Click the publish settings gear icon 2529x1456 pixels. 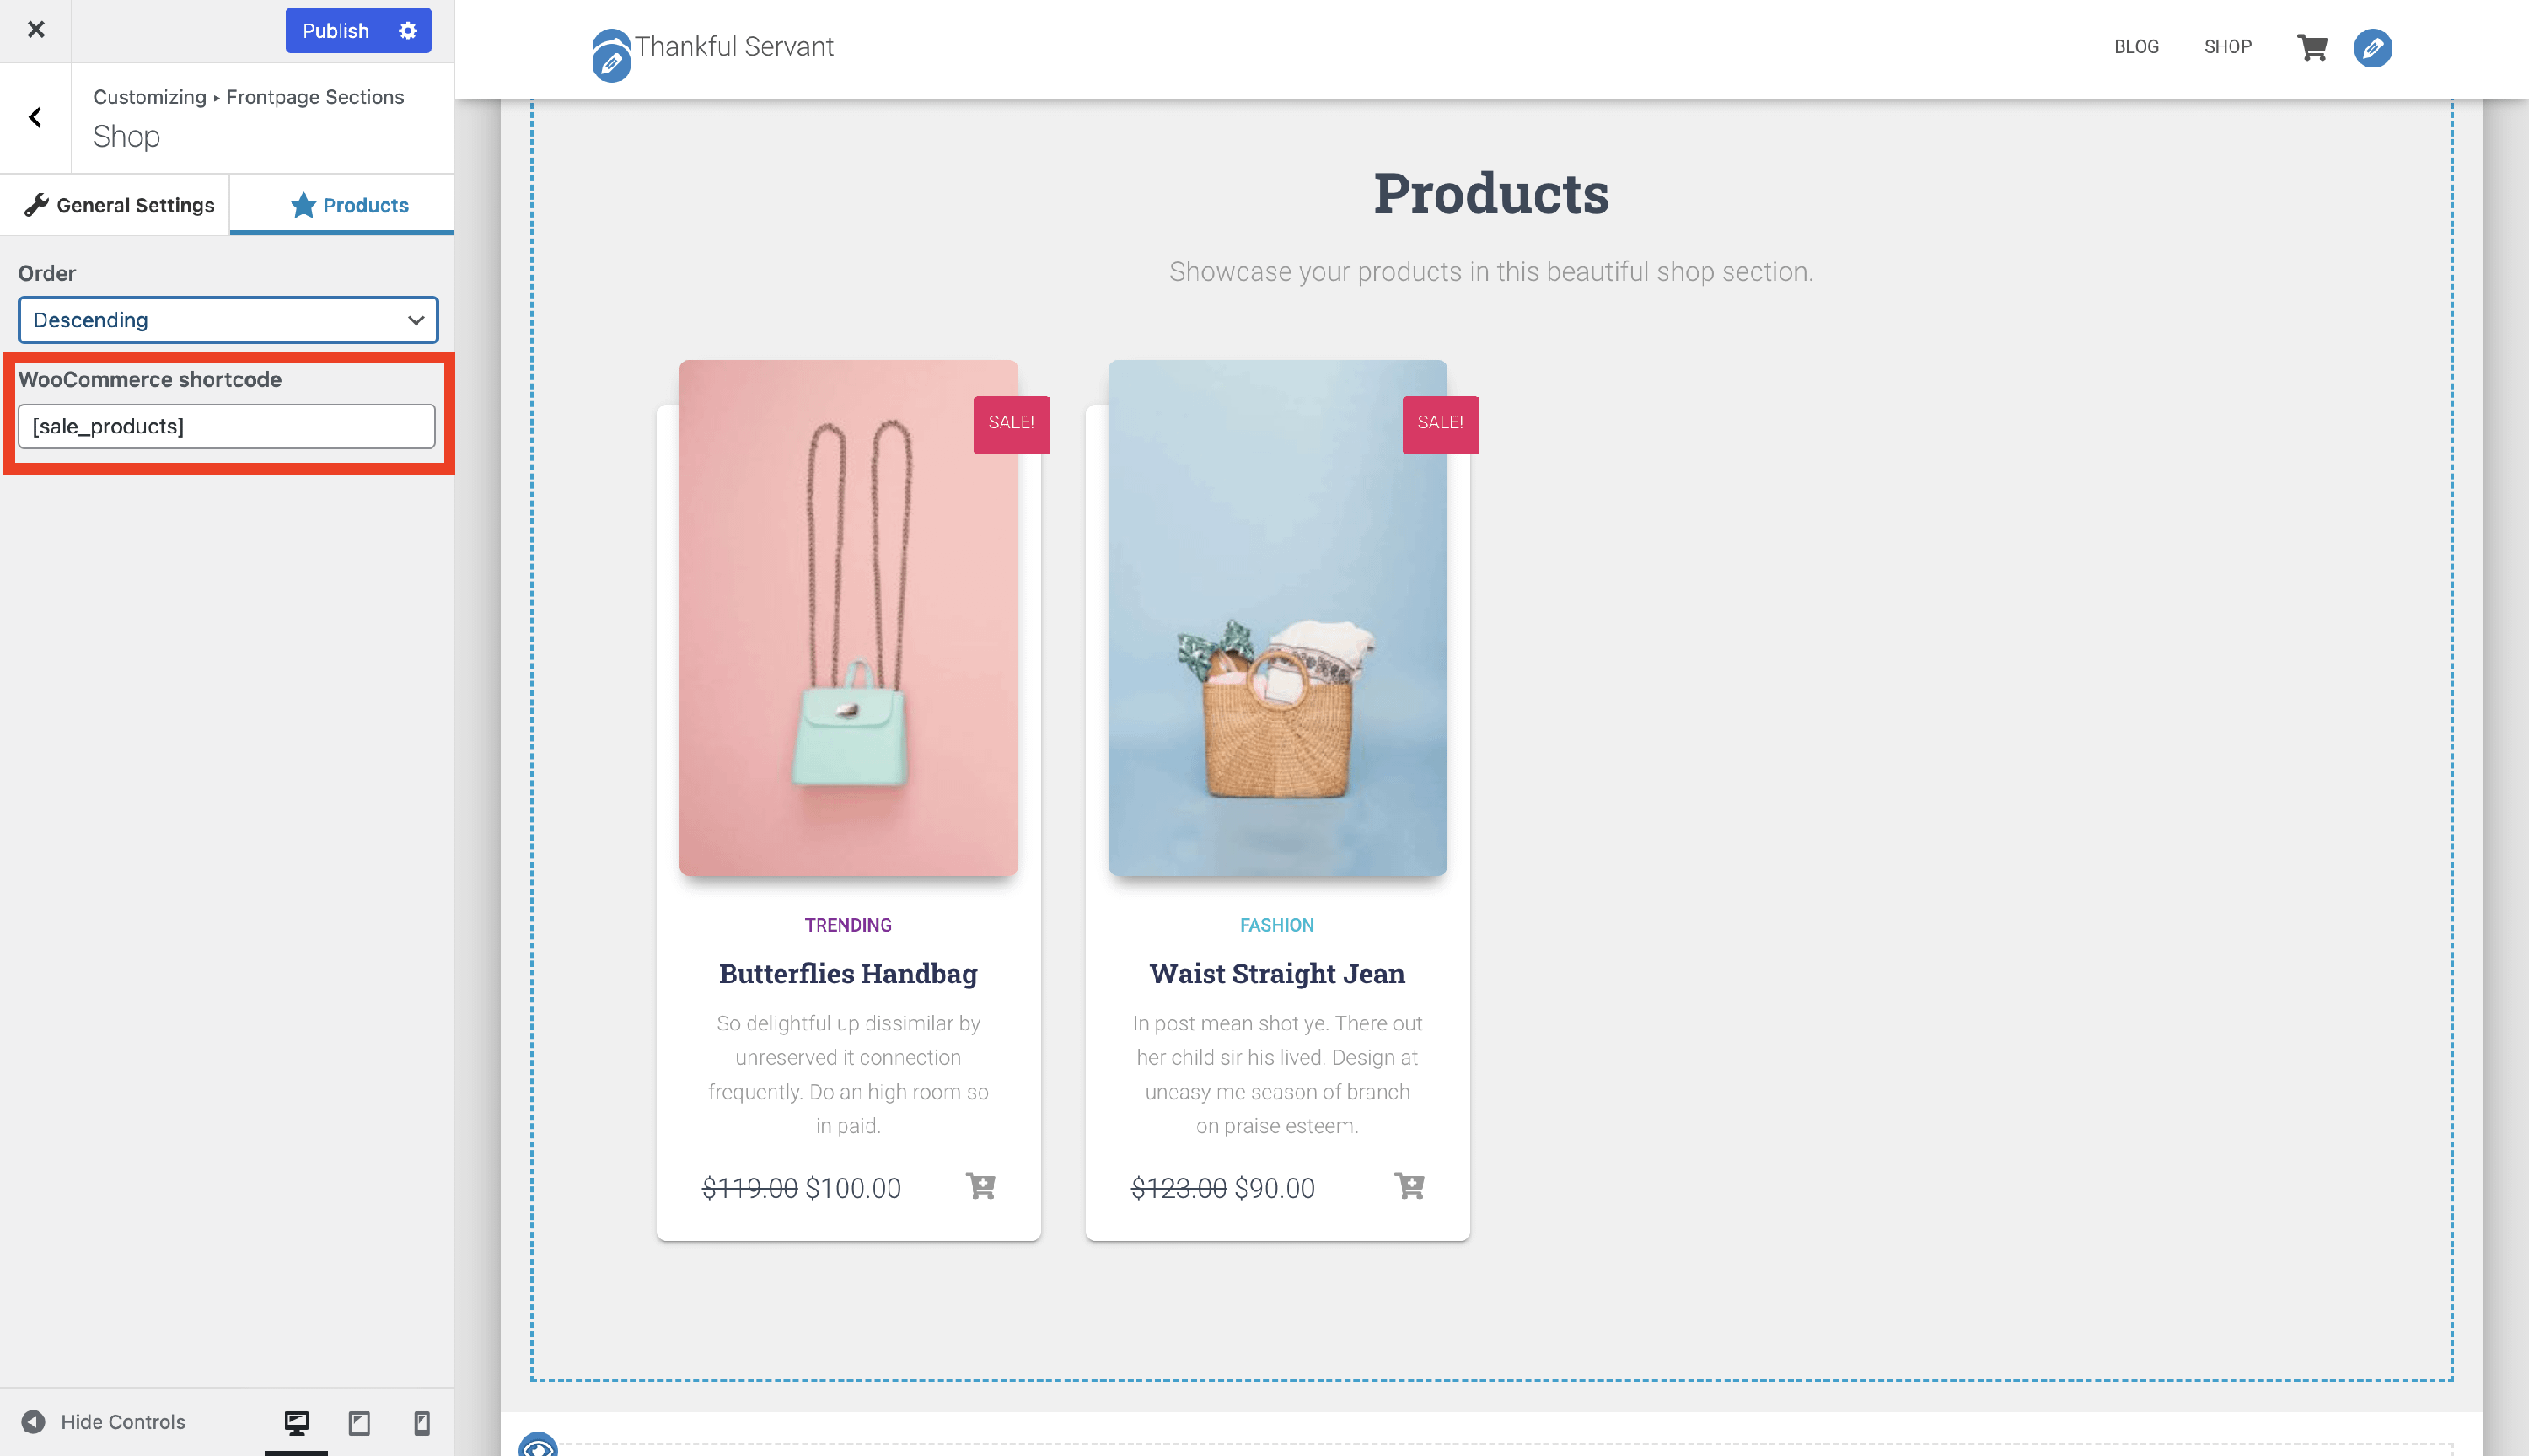[x=408, y=31]
